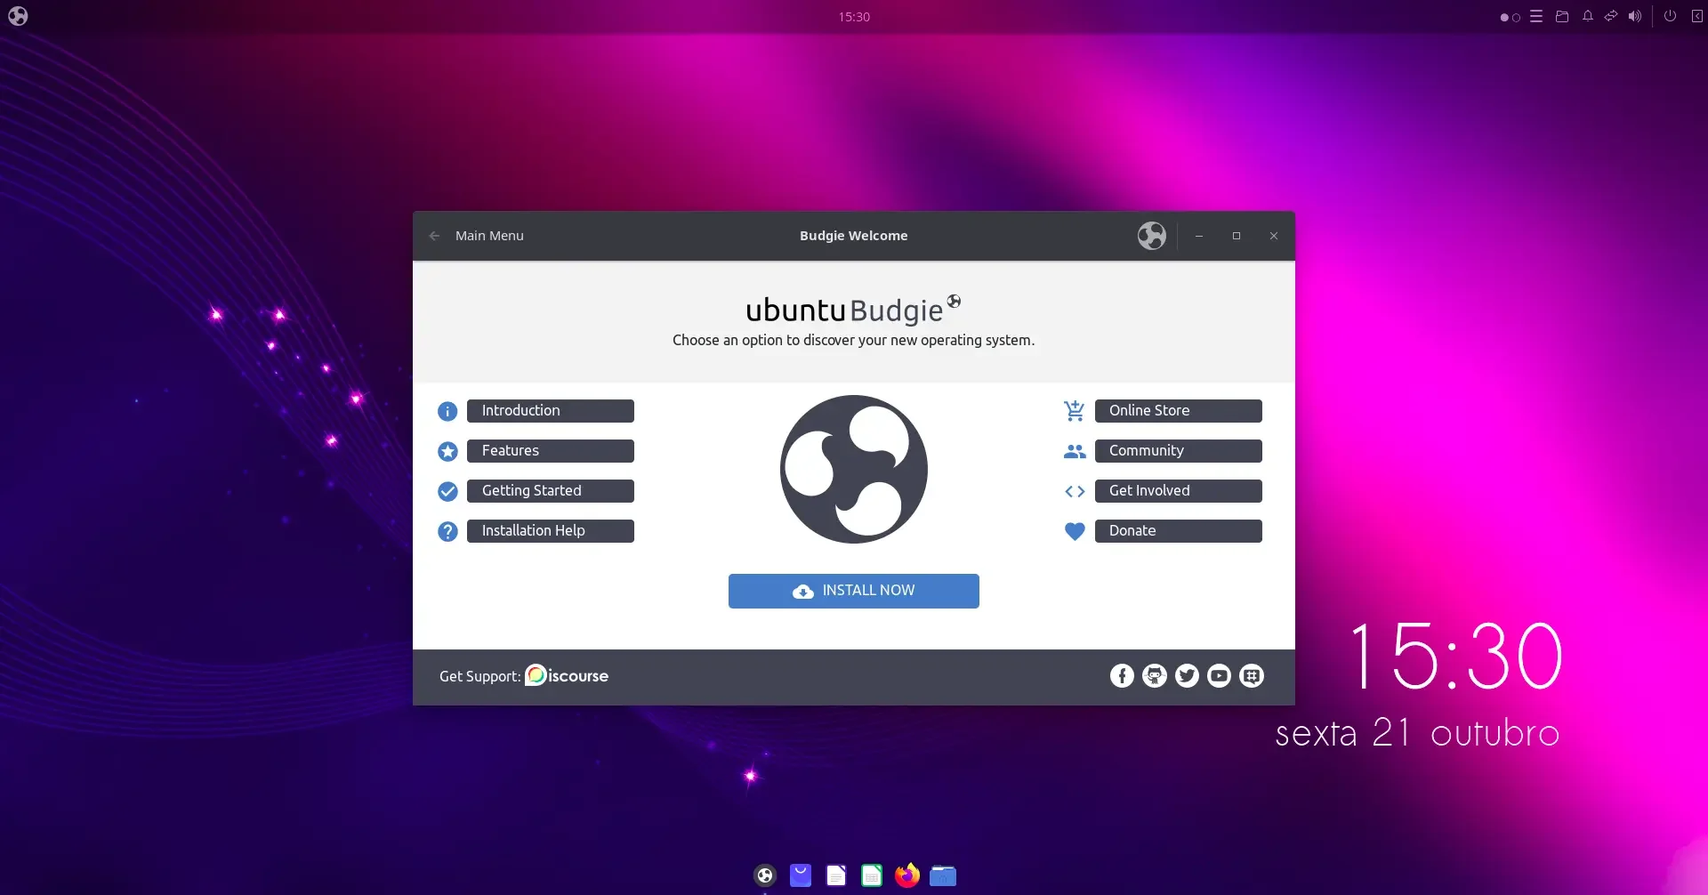Open the Budgie menu at the panel's left end
This screenshot has width=1708, height=895.
coord(18,16)
